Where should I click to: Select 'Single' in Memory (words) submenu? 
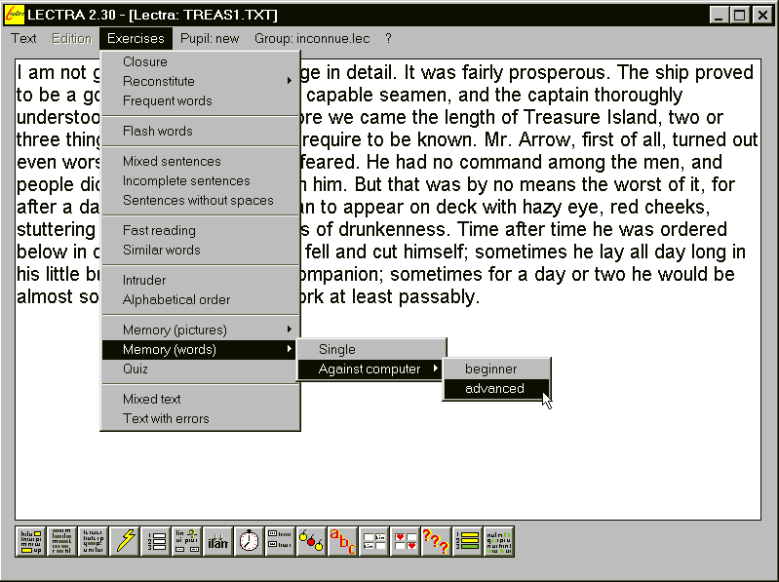337,349
